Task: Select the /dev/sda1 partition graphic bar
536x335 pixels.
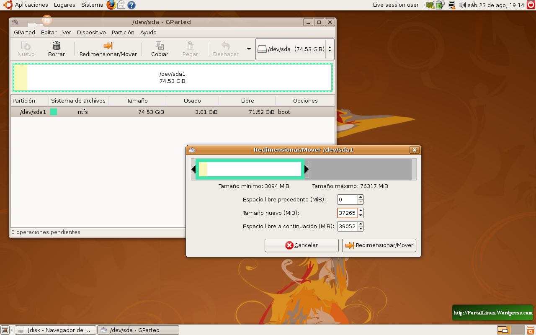Action: pos(173,77)
